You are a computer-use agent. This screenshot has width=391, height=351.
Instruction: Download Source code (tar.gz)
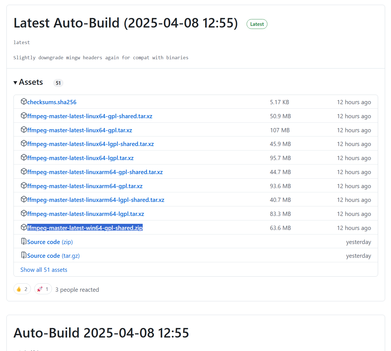tap(53, 256)
